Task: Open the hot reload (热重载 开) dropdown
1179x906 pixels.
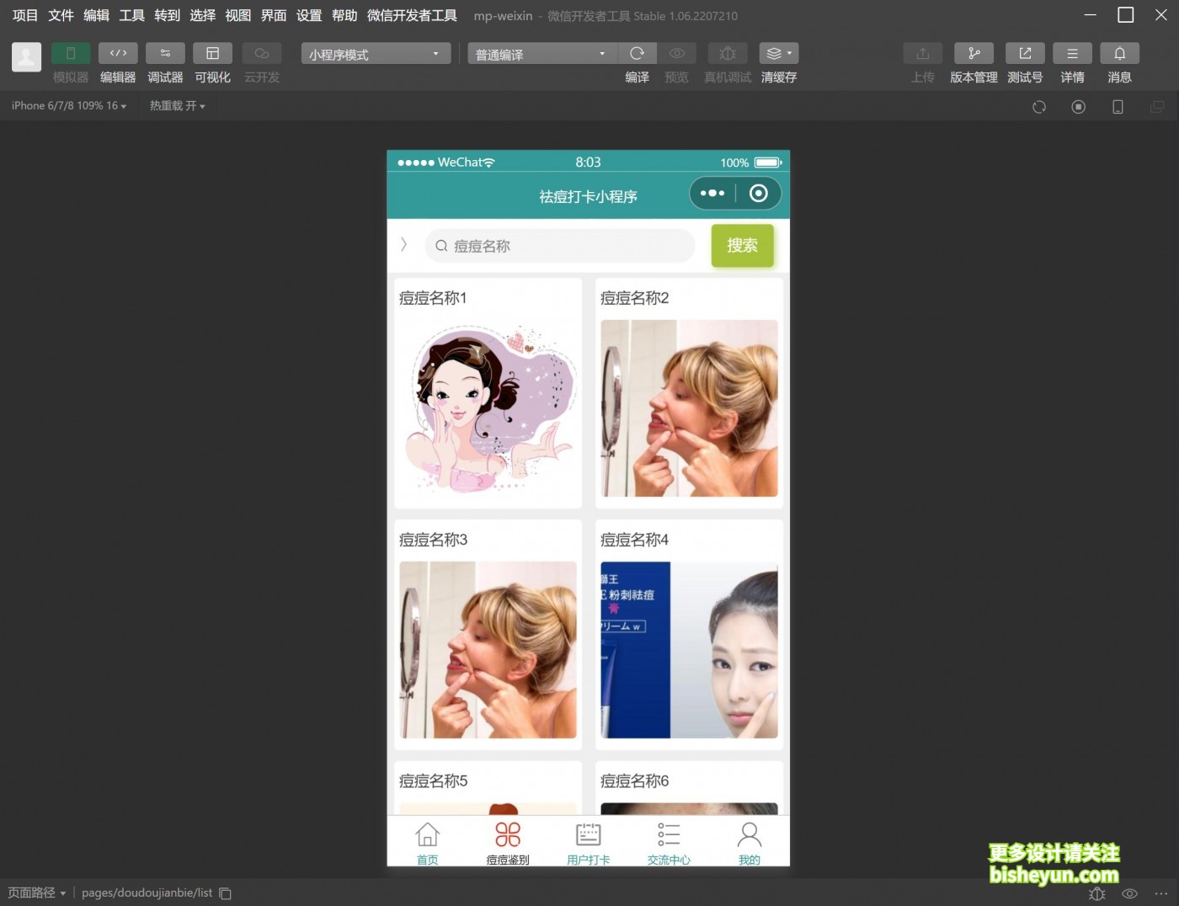Action: click(178, 106)
